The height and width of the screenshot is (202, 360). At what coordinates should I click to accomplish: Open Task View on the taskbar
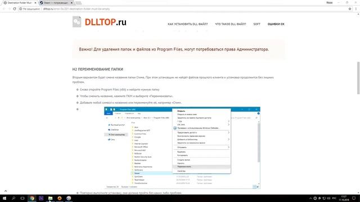point(22,198)
